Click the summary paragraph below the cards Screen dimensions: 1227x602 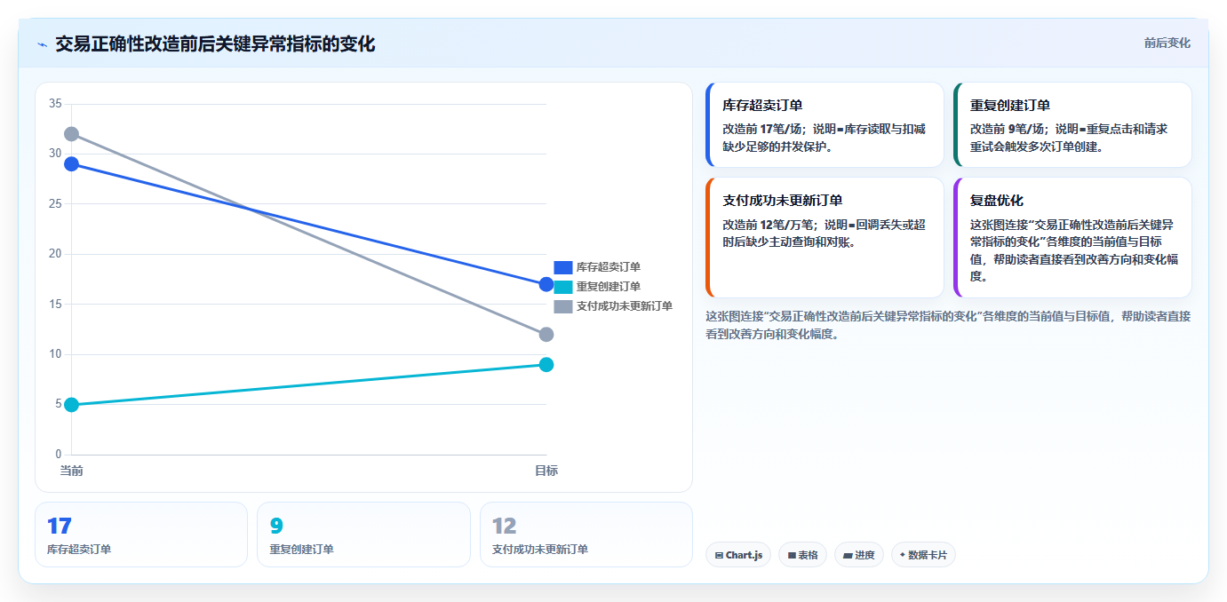pos(948,325)
